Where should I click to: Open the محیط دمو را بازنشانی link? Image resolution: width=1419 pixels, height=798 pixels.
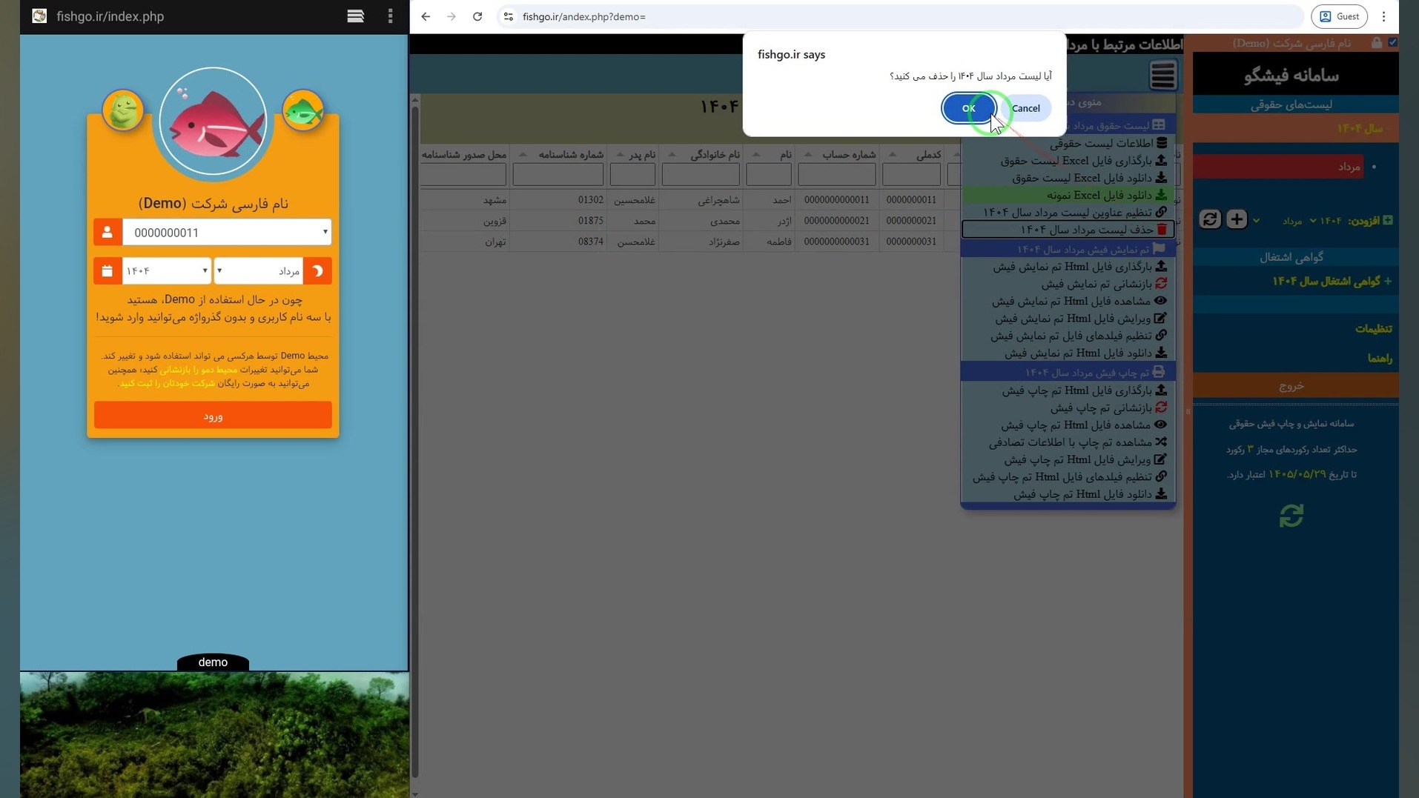pyautogui.click(x=199, y=369)
